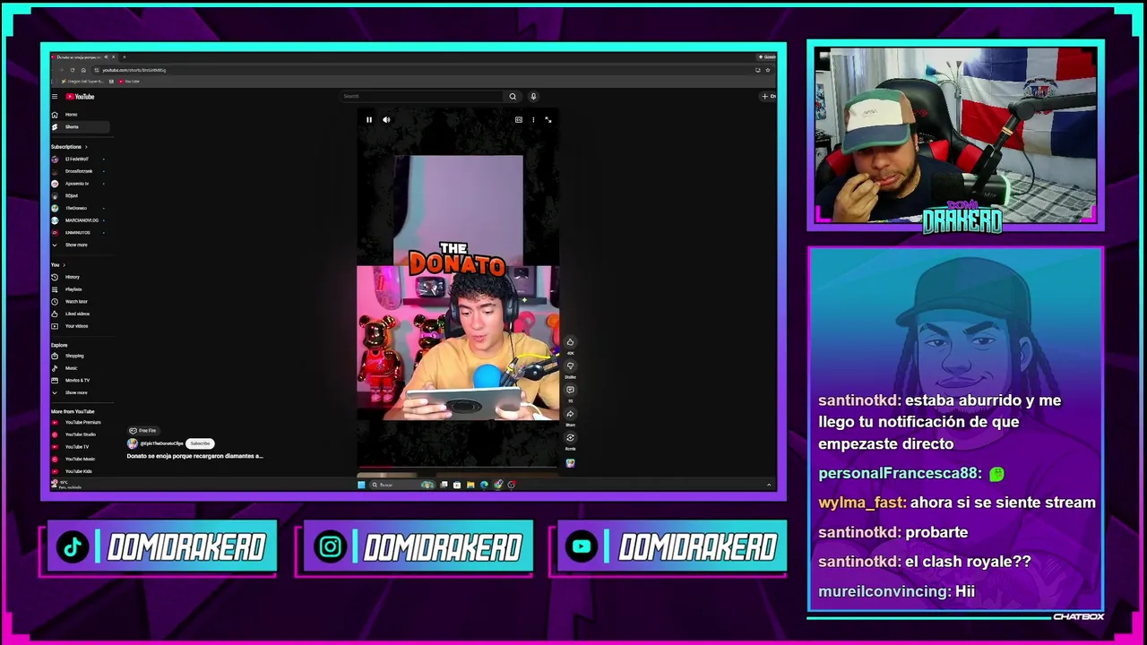Mute the browser tab audio icon

pyautogui.click(x=105, y=57)
